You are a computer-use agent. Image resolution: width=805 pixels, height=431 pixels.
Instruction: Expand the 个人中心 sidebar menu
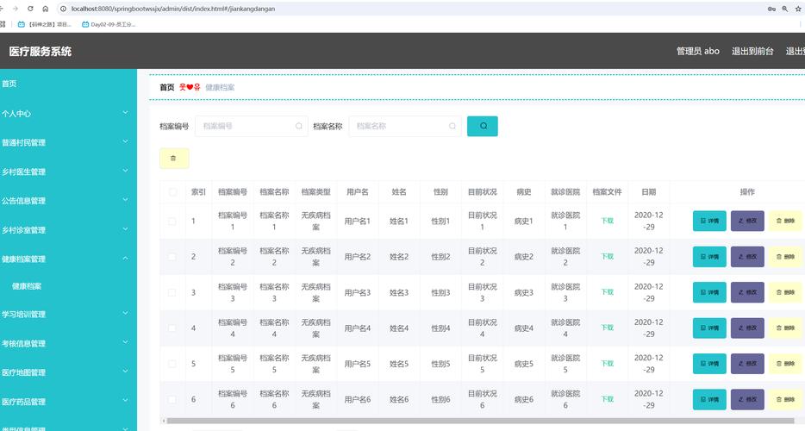point(68,113)
